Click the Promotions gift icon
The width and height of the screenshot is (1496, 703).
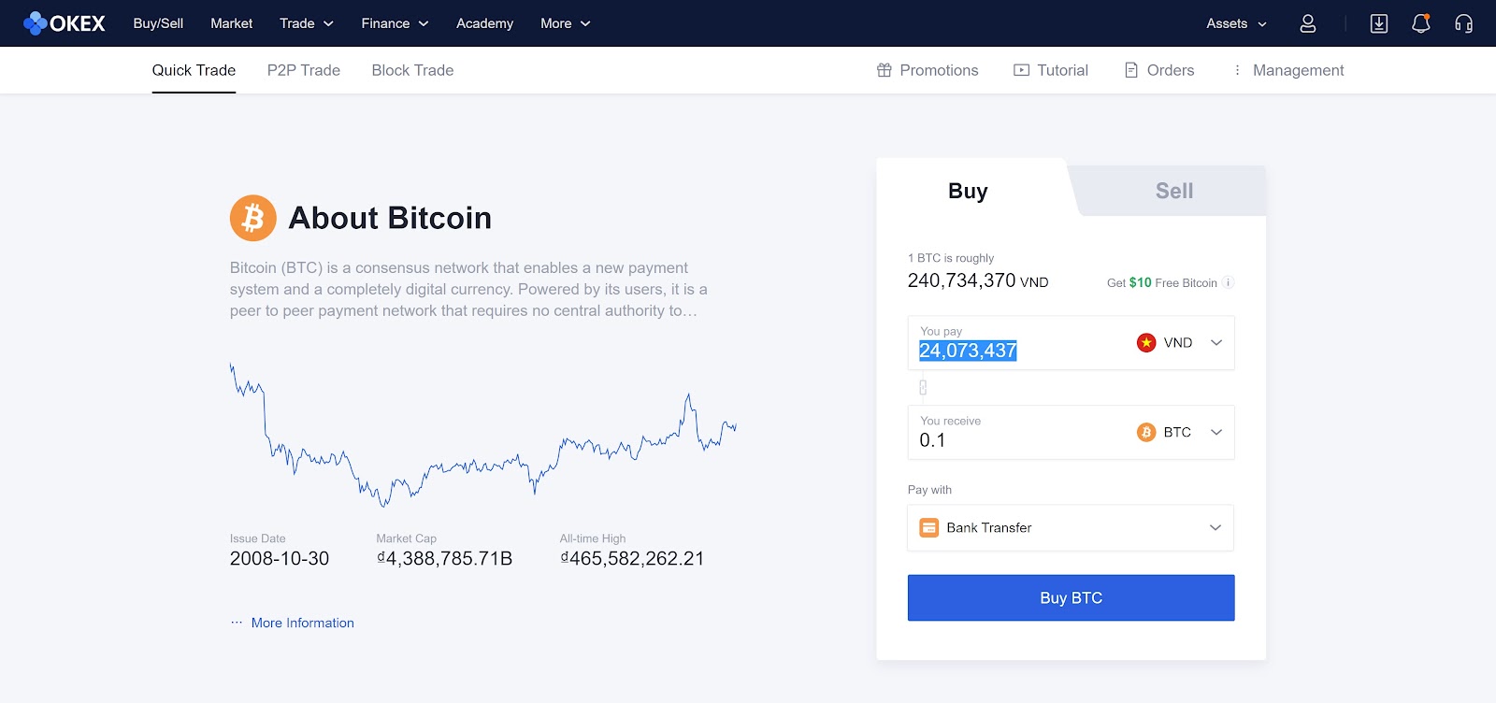(885, 70)
